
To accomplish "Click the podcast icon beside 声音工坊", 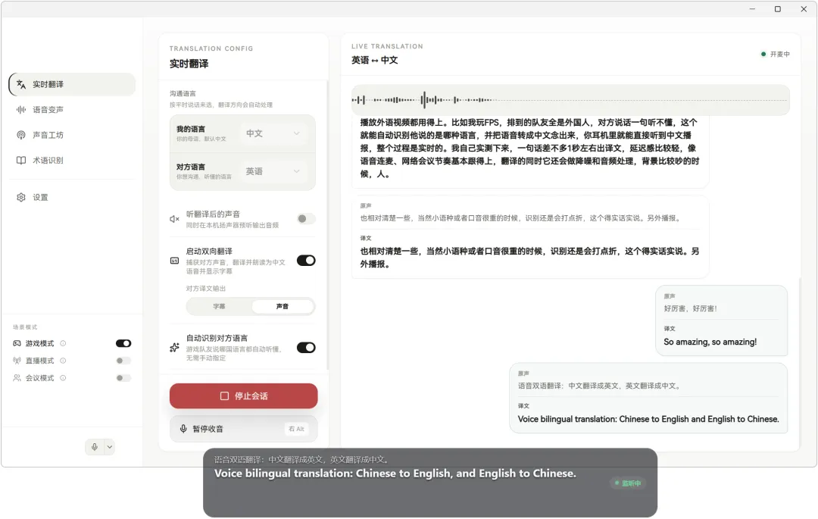I will pos(21,135).
